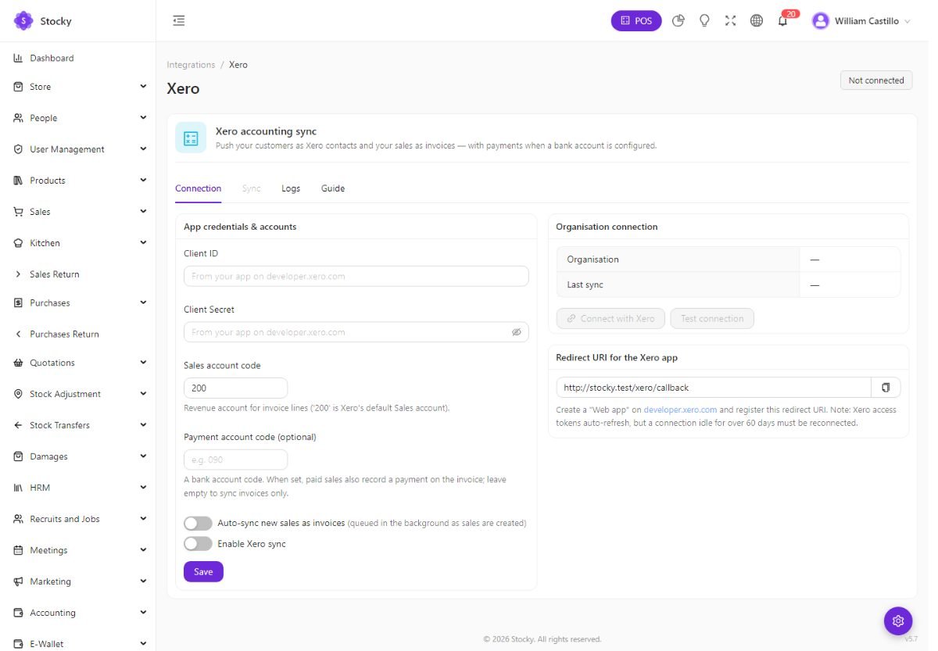Open the William Castillo account dropdown
Screen dimensions: 938x651
click(x=861, y=21)
